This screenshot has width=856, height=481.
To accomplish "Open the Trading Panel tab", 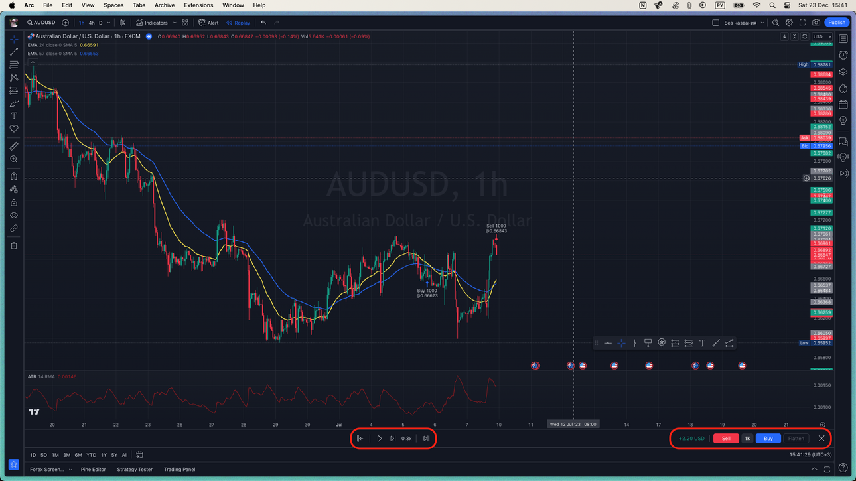I will click(179, 470).
